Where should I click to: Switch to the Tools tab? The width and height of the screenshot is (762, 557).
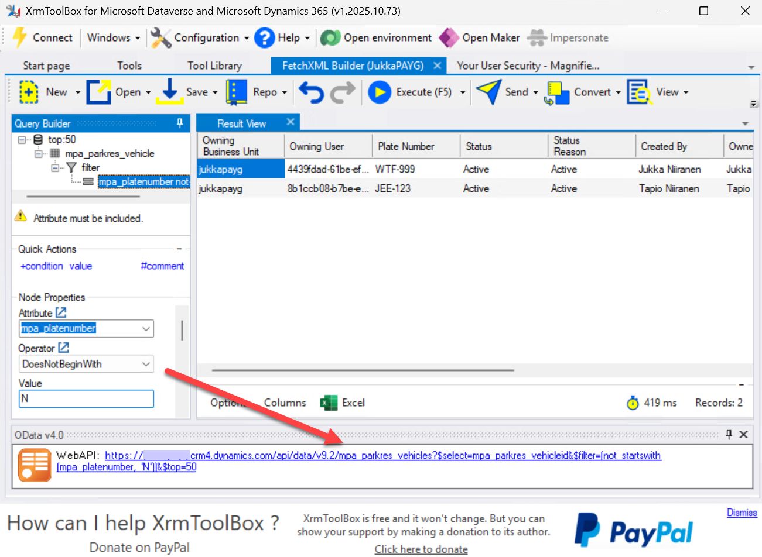coord(129,66)
